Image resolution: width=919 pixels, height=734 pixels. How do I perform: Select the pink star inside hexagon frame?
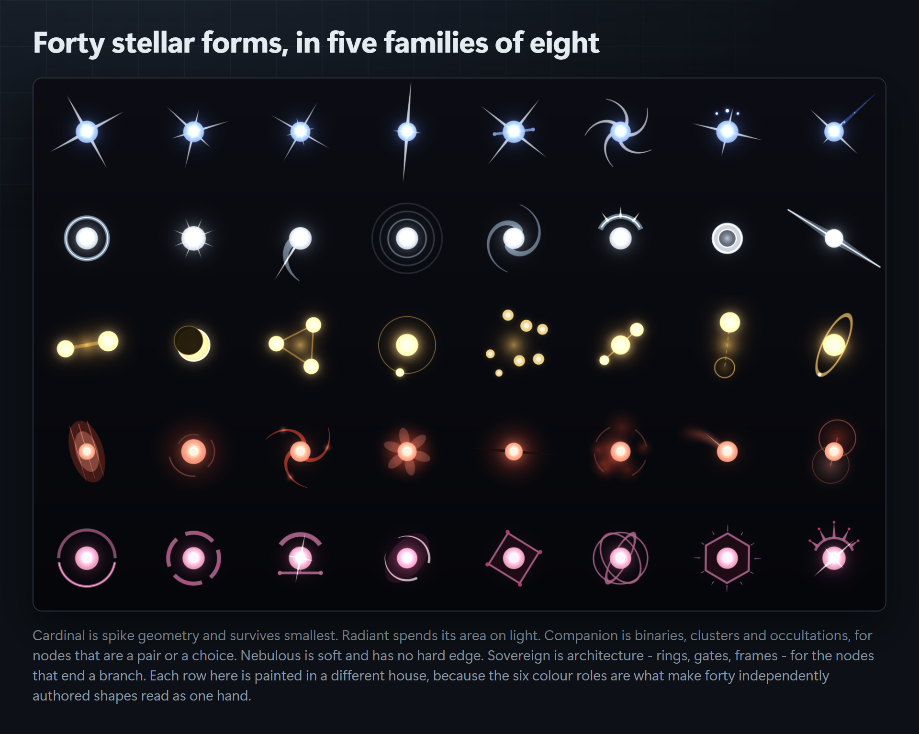point(727,558)
